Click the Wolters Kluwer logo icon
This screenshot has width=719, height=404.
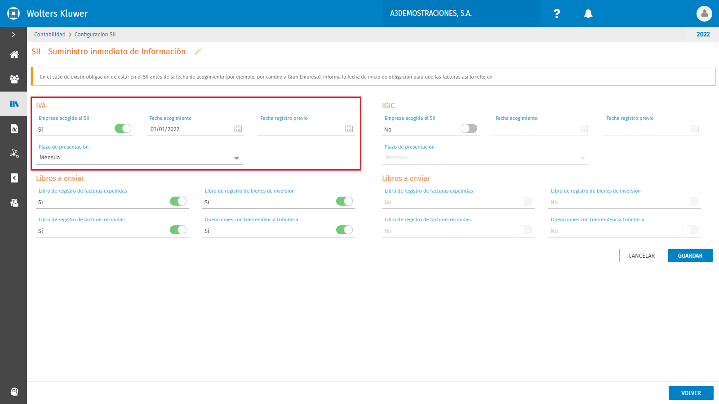tap(13, 13)
